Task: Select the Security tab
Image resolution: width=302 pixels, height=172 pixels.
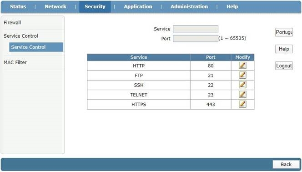Action: coord(95,6)
